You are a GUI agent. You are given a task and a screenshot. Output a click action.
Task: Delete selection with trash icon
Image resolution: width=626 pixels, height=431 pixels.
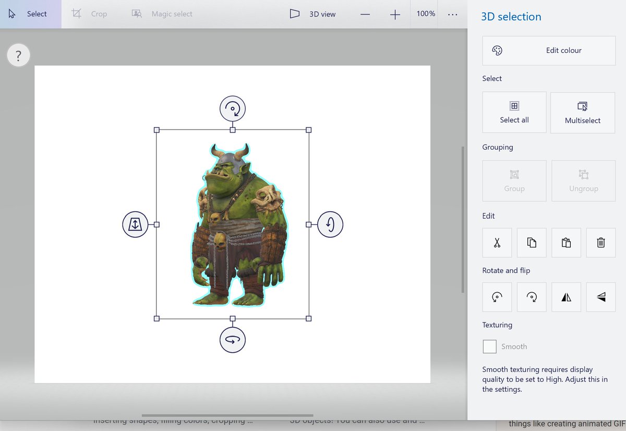601,243
